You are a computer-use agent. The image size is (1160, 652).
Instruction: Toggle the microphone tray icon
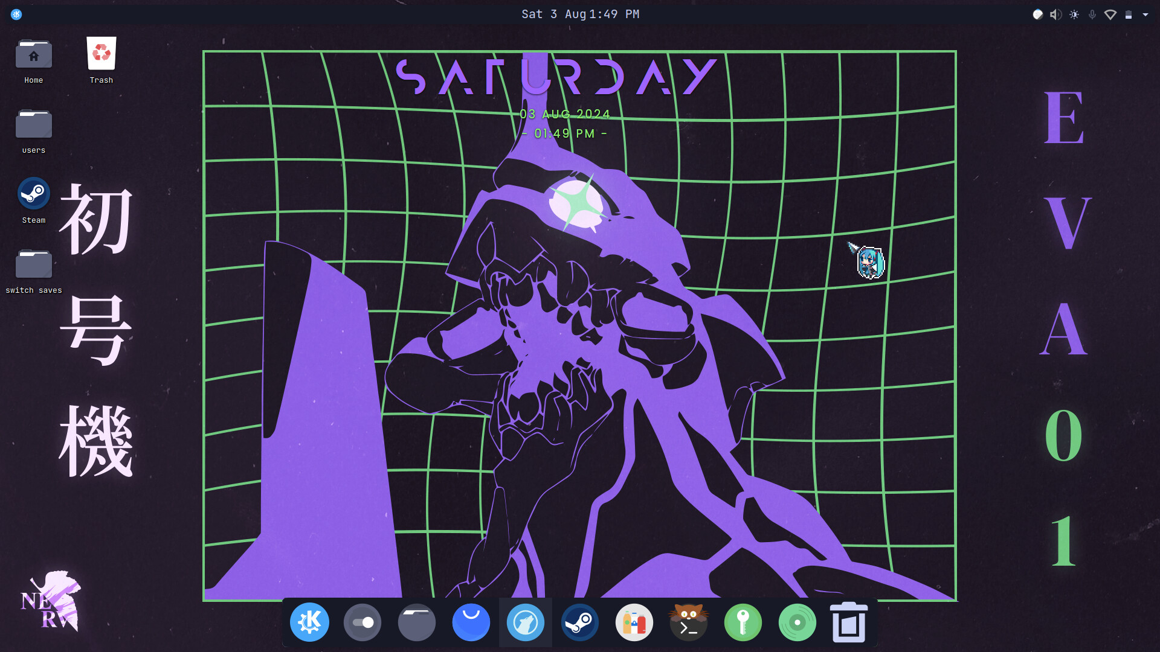coord(1092,14)
